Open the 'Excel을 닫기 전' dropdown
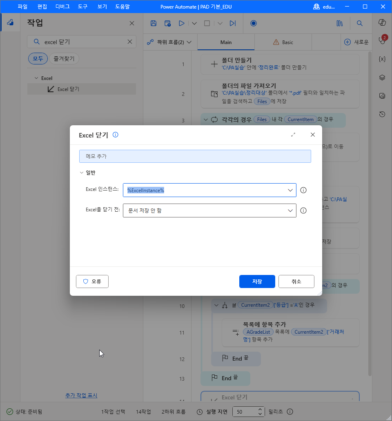This screenshot has height=421, width=392. pos(290,210)
